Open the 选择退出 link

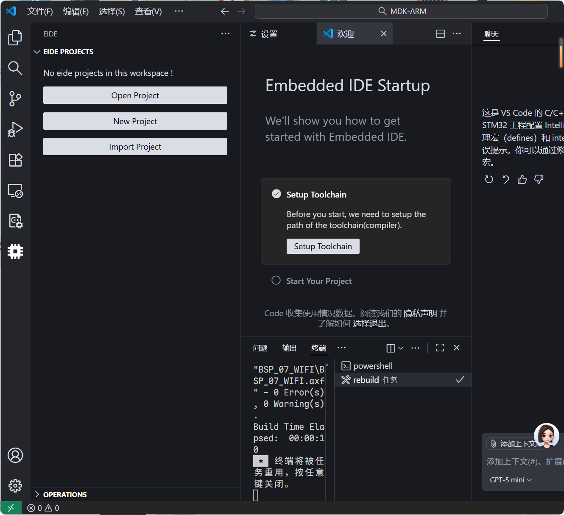(369, 324)
